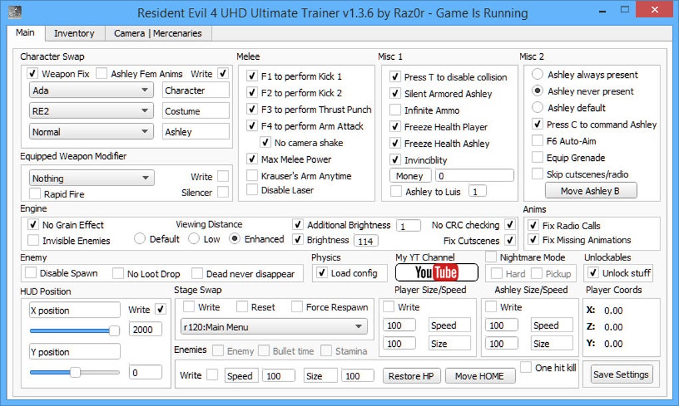
Task: Enable Nightmare Mode checkbox
Action: pyautogui.click(x=491, y=257)
